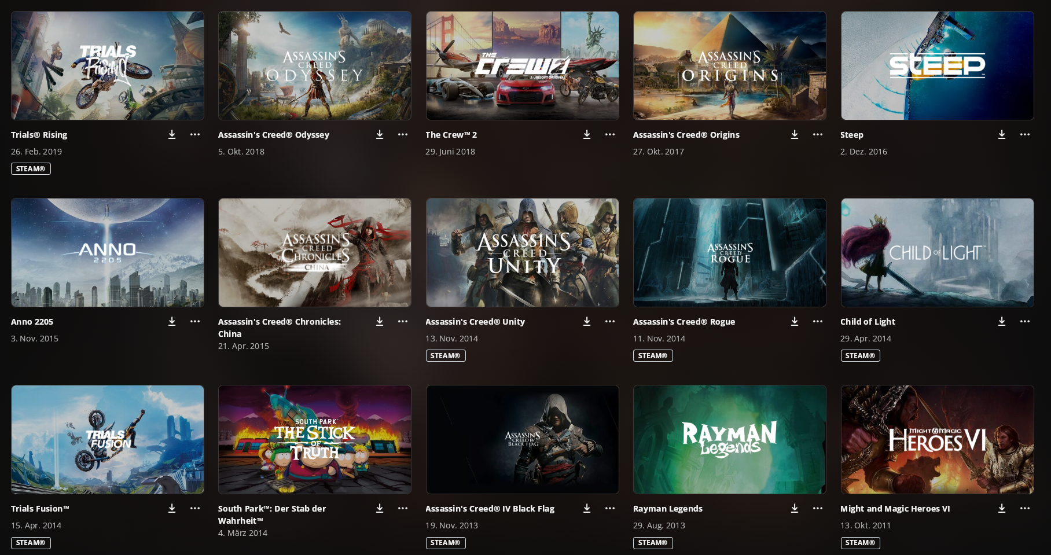Select The Crew 2 cover art
The width and height of the screenshot is (1051, 555).
tap(523, 65)
